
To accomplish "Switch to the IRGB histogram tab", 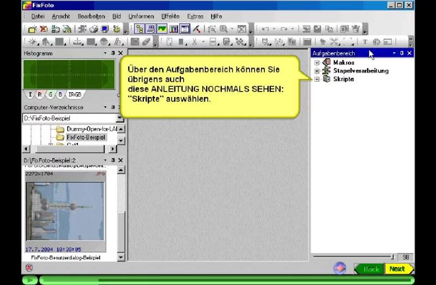I will coord(75,94).
